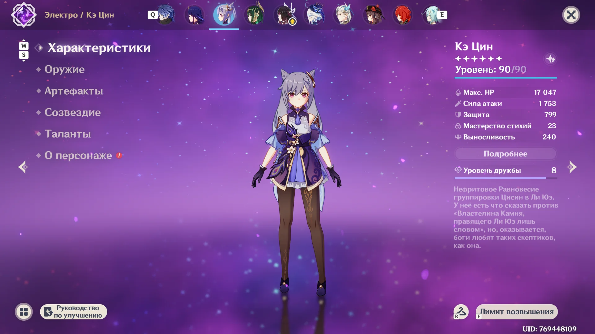Click the Уровень 90/90 level bar

[x=505, y=78]
